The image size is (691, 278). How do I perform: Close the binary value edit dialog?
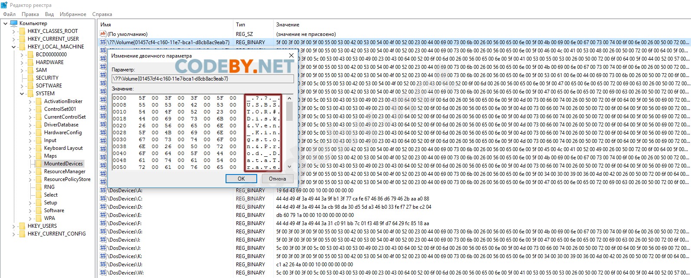291,55
